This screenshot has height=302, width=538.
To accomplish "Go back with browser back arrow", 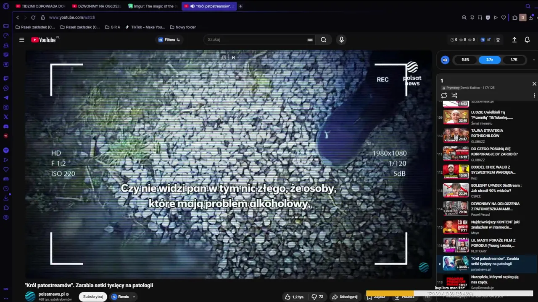I will coord(18,18).
